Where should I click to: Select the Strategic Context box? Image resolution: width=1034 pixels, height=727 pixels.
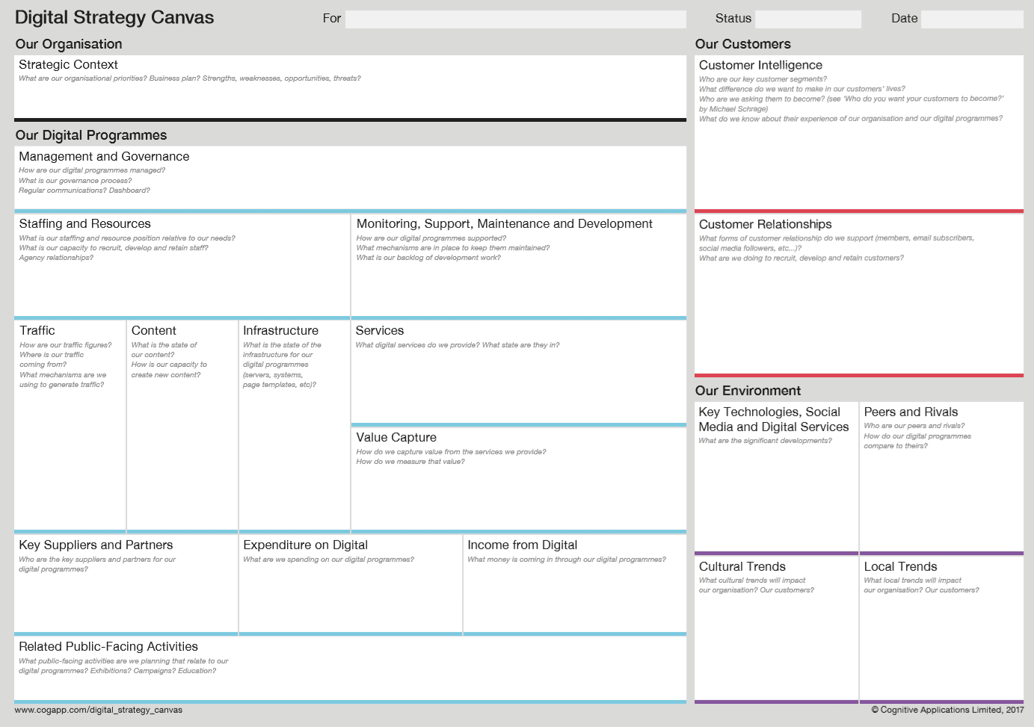[x=350, y=87]
